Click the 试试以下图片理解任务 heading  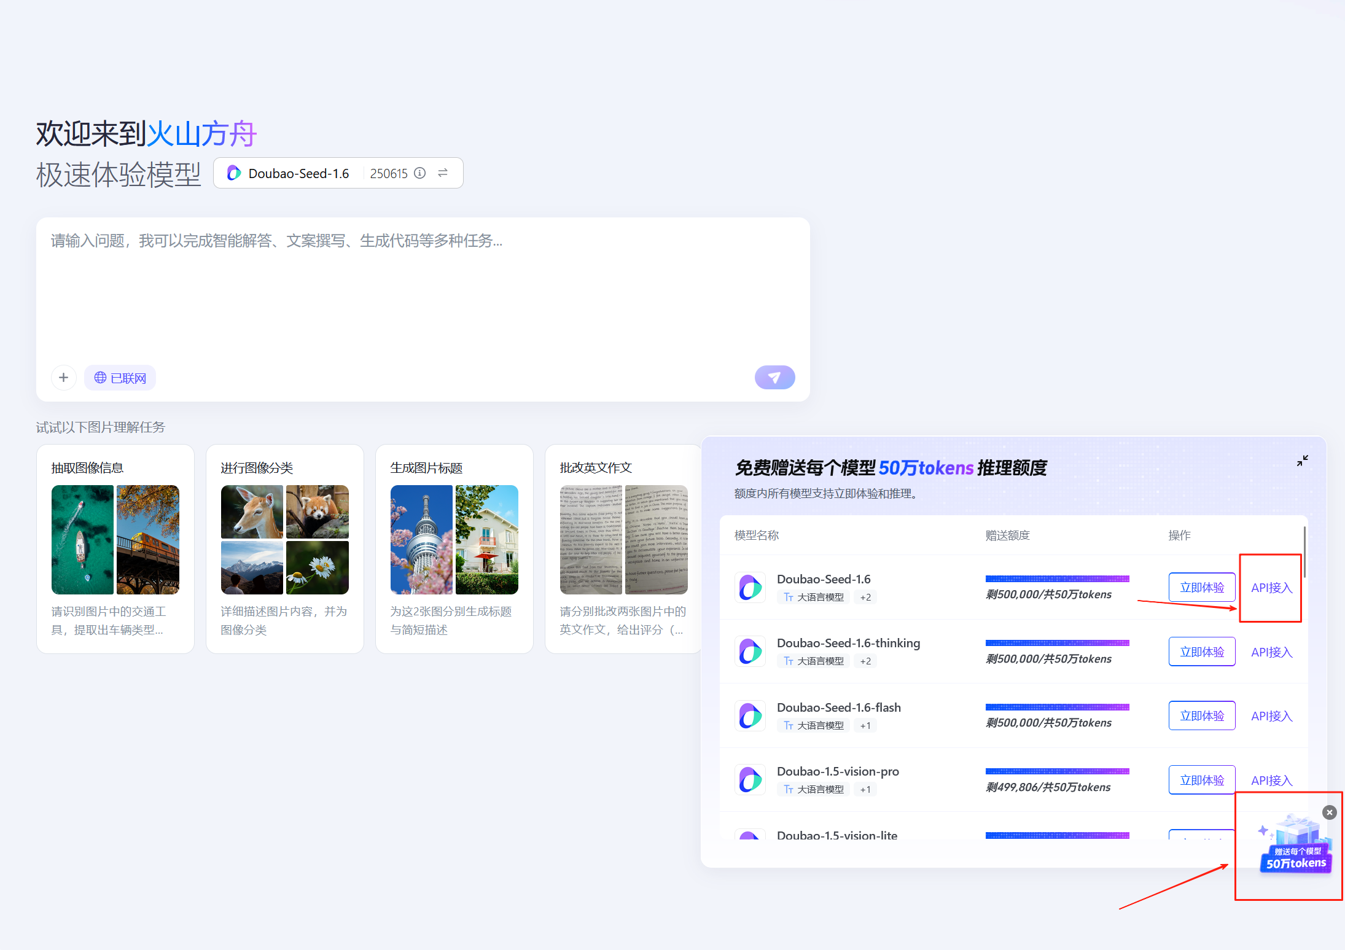tap(101, 427)
